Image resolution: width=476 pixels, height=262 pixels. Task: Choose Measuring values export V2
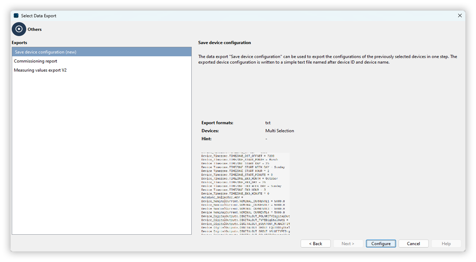[x=40, y=70]
